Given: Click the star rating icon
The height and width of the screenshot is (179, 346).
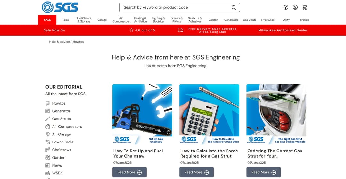Looking at the screenshot, I should coord(132,30).
